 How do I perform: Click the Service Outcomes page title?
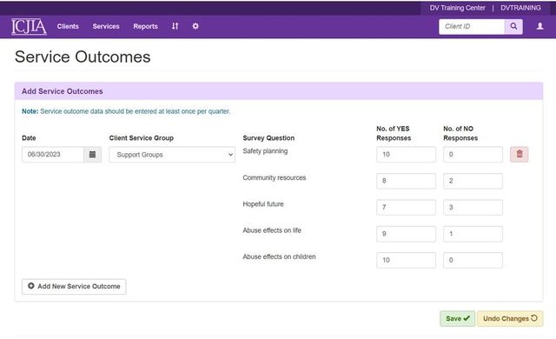click(83, 56)
